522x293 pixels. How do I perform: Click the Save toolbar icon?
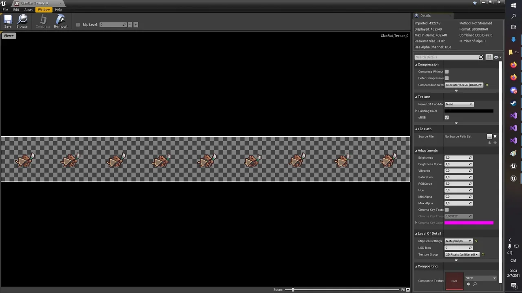pos(8,21)
